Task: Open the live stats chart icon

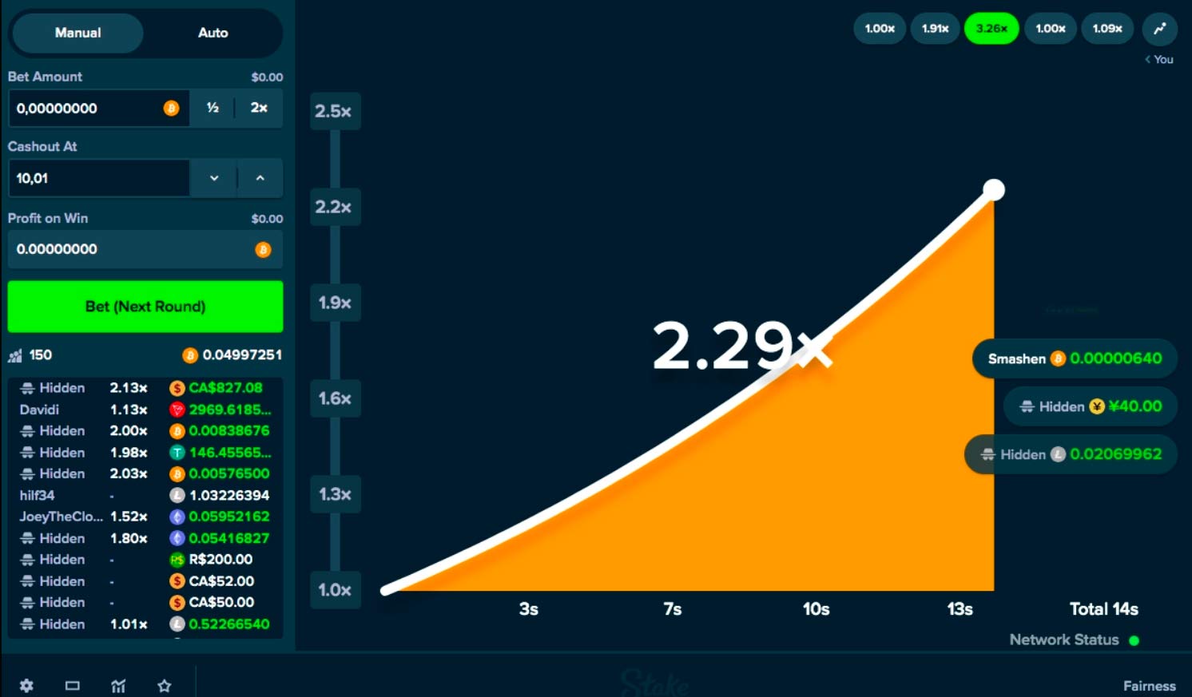Action: pyautogui.click(x=118, y=686)
